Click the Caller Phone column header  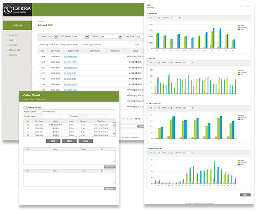coord(74,51)
